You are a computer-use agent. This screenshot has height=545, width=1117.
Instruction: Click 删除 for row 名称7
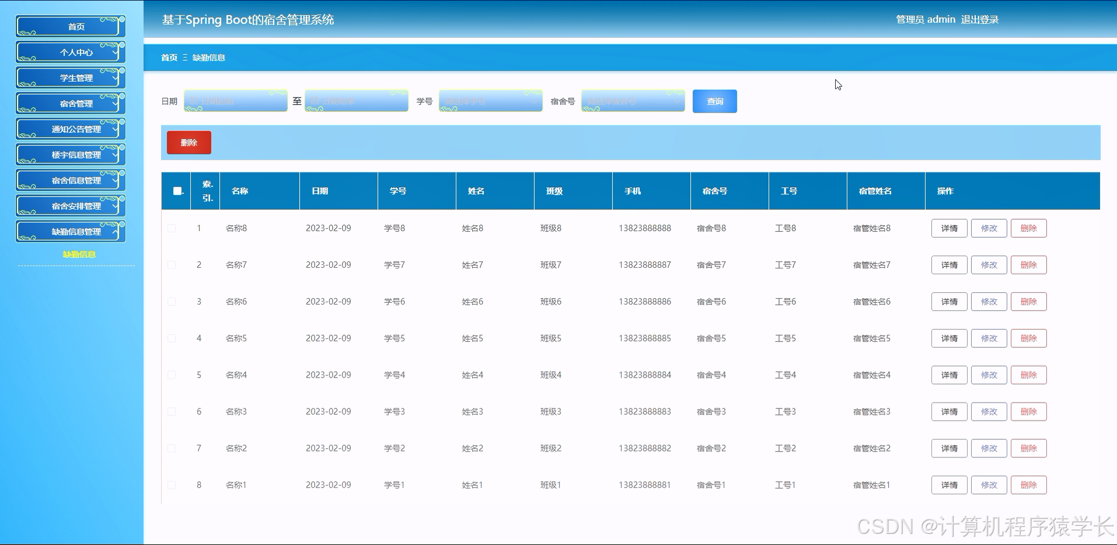(1028, 265)
